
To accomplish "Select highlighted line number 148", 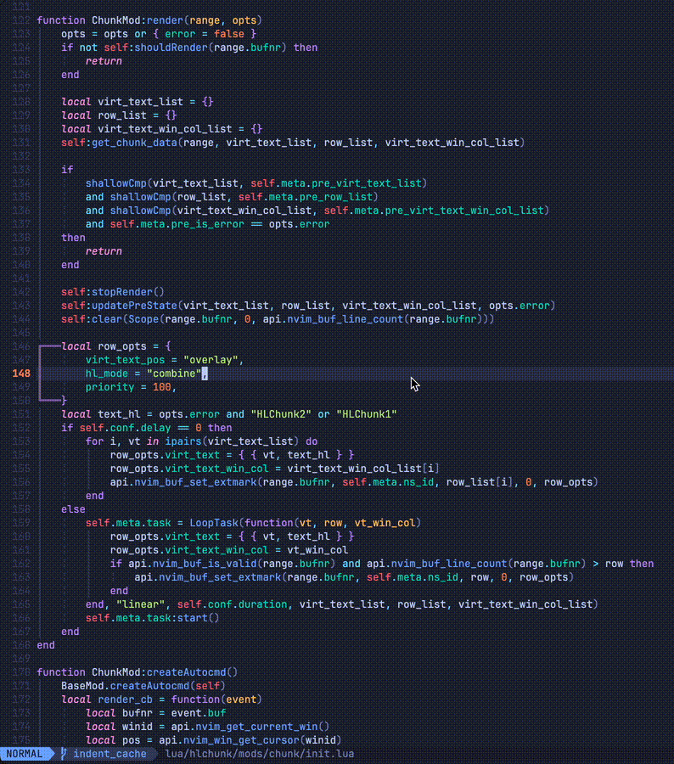I will tap(21, 374).
